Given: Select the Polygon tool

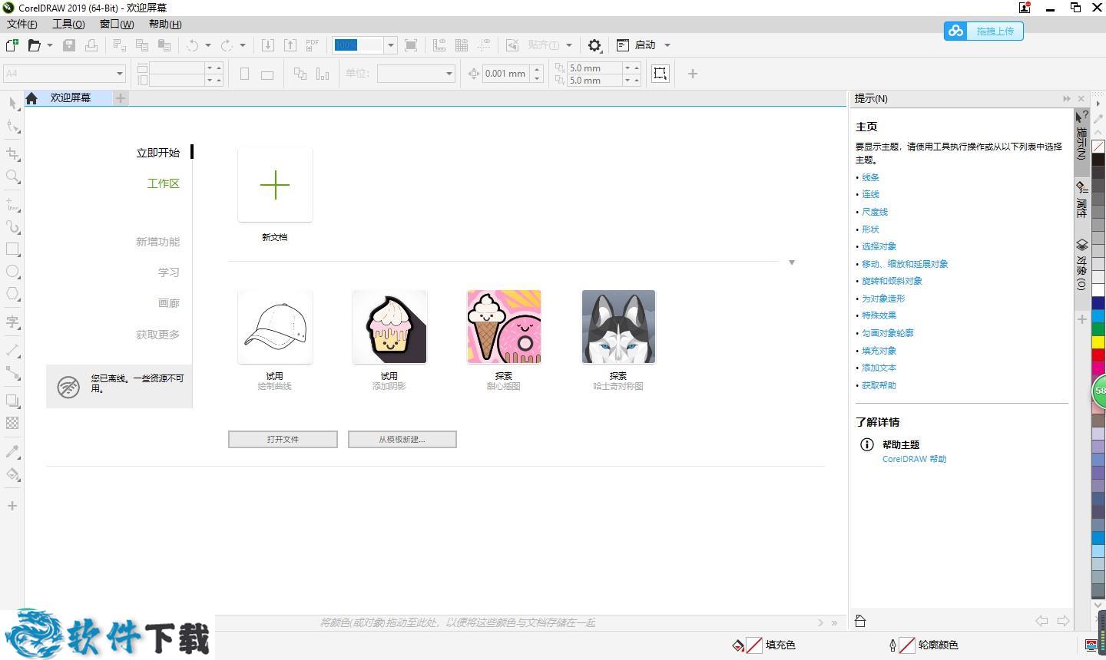Looking at the screenshot, I should point(12,293).
